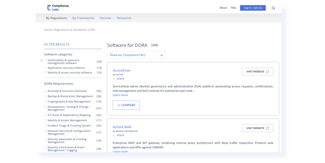The image size is (325, 163).
Task: Click Software categories section heading
Action: 58,54
